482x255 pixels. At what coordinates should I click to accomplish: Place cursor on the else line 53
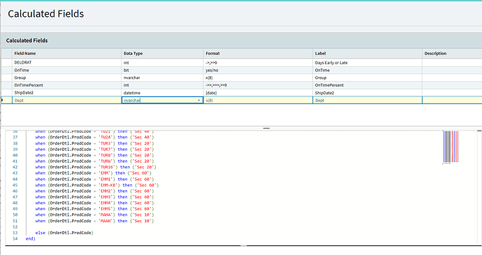pos(64,233)
